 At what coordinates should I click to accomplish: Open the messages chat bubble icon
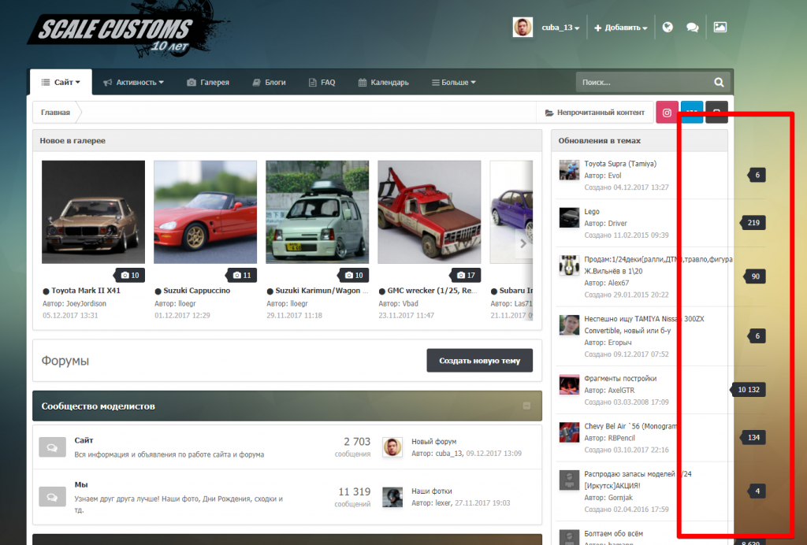692,26
